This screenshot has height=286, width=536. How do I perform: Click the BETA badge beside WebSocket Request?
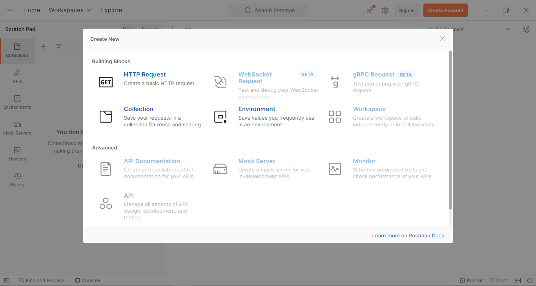tap(307, 75)
